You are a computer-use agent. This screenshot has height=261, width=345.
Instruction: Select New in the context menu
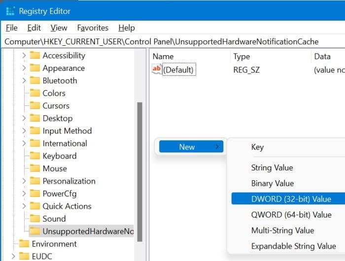pyautogui.click(x=191, y=147)
